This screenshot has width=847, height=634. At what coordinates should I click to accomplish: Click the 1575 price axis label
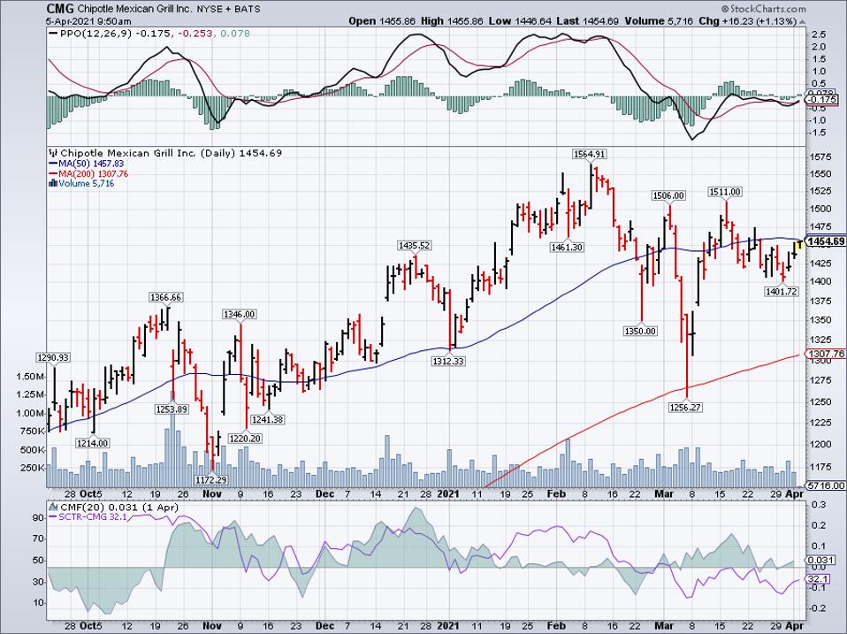820,157
